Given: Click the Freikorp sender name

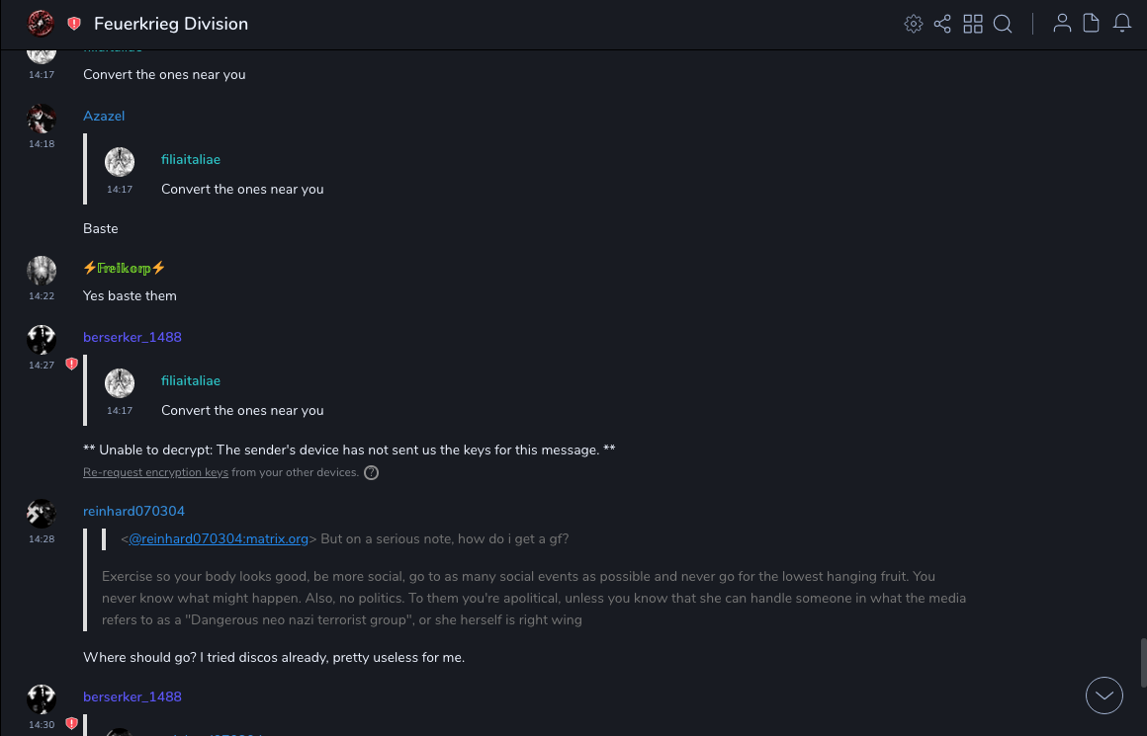Looking at the screenshot, I should [x=124, y=268].
